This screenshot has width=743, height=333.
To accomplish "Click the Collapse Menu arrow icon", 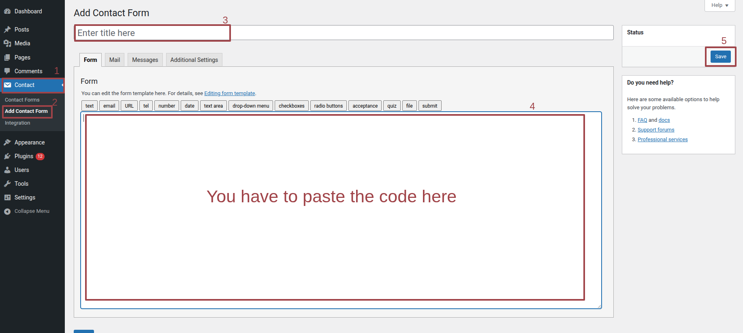I will tap(7, 211).
